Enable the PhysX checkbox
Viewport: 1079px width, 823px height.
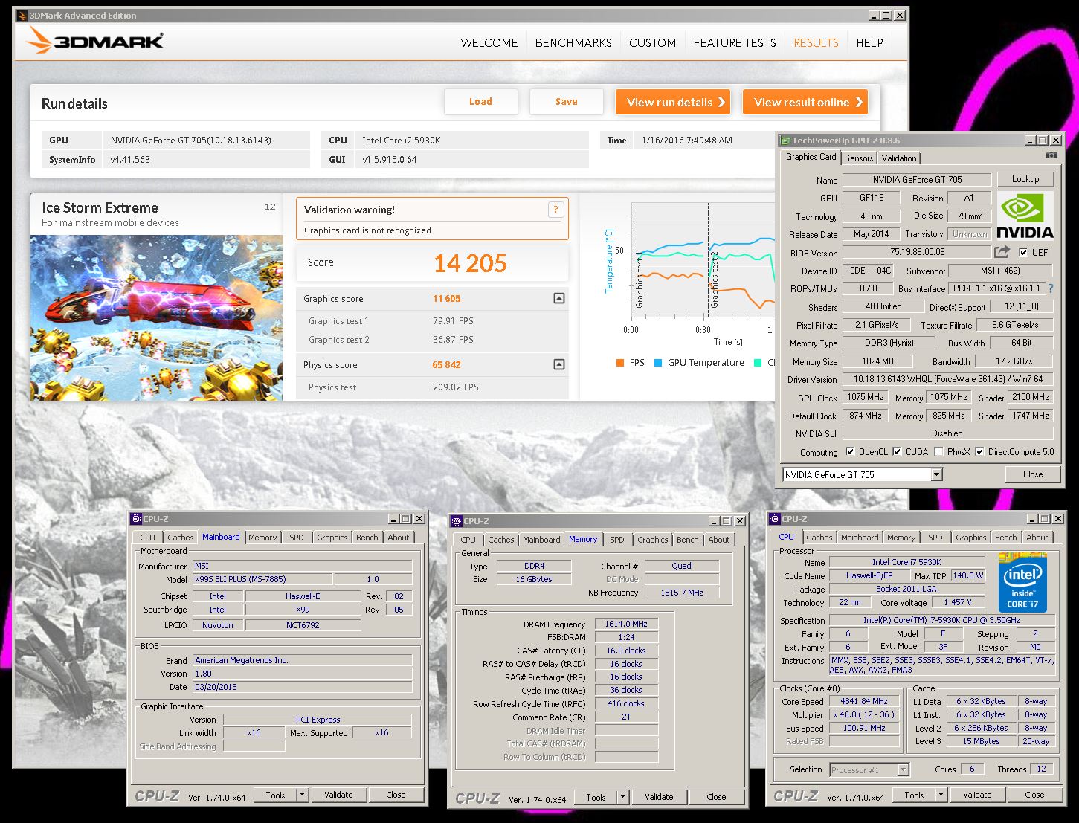(938, 451)
